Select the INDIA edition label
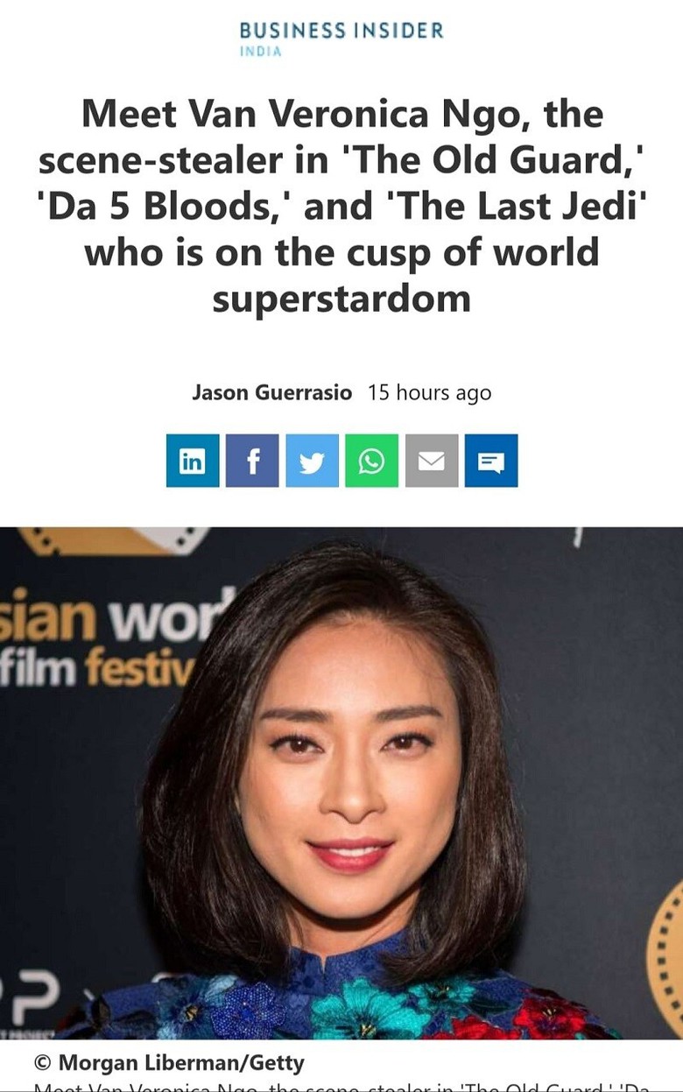This screenshot has width=683, height=1092. coord(260,52)
